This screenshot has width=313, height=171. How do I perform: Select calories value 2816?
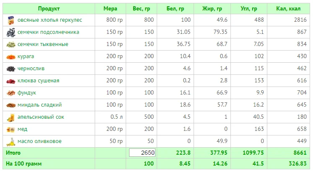coord(300,20)
